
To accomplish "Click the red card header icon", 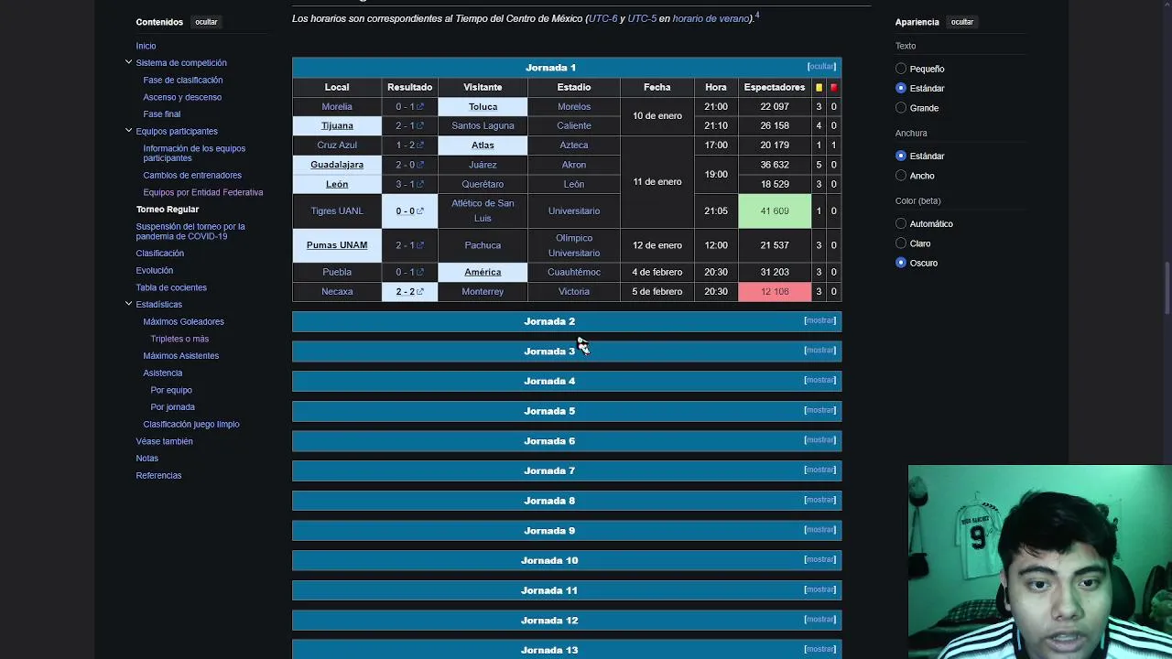I will point(833,87).
